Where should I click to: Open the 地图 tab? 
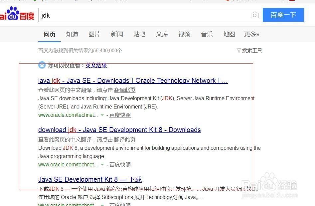pos(229,34)
